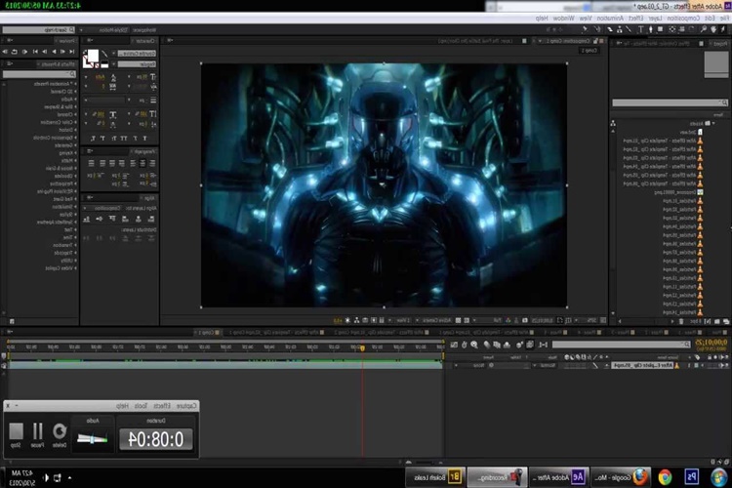Toggle the transparency grid in viewer

458,320
